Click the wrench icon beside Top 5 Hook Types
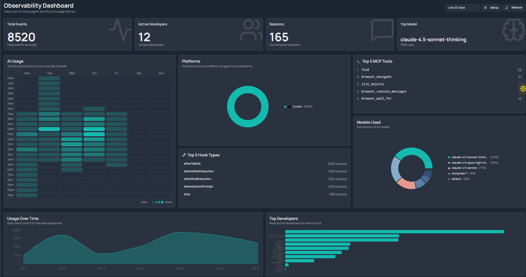 (184, 155)
